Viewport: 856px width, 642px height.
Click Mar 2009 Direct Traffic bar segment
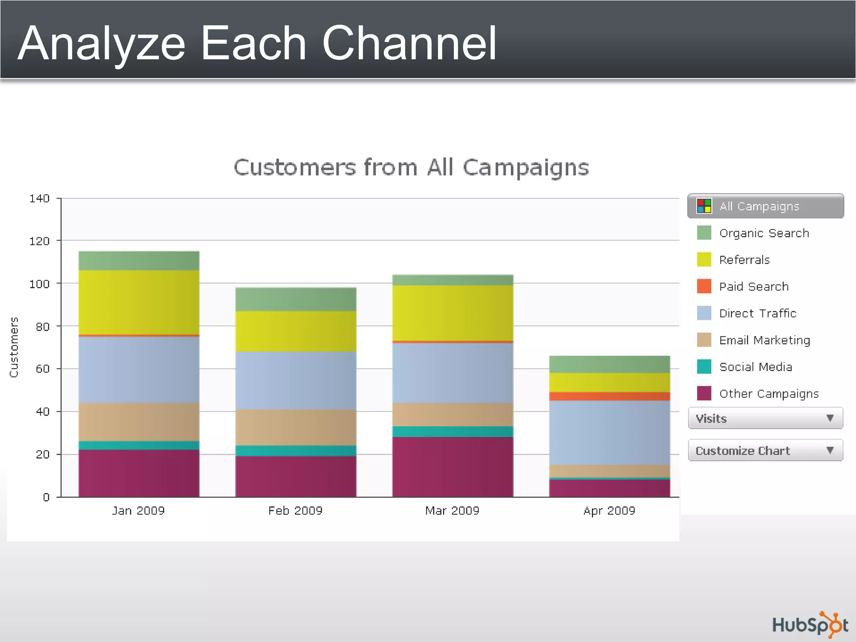pyautogui.click(x=453, y=373)
